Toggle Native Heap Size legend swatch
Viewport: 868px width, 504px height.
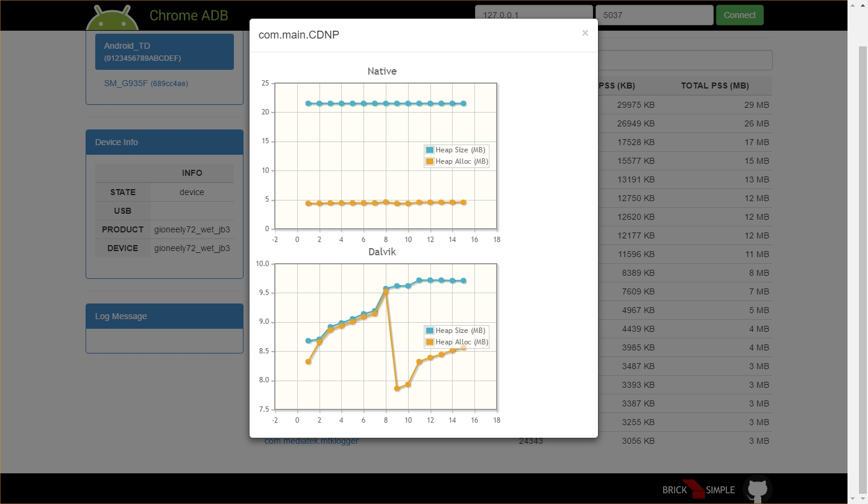pos(430,150)
